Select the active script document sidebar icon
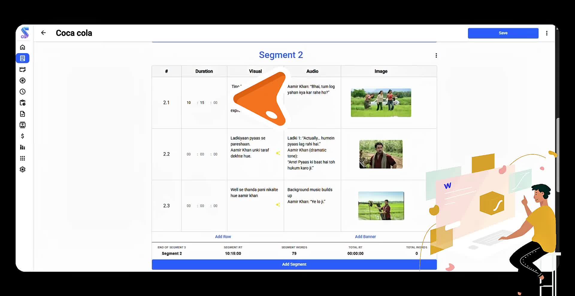 (22, 58)
